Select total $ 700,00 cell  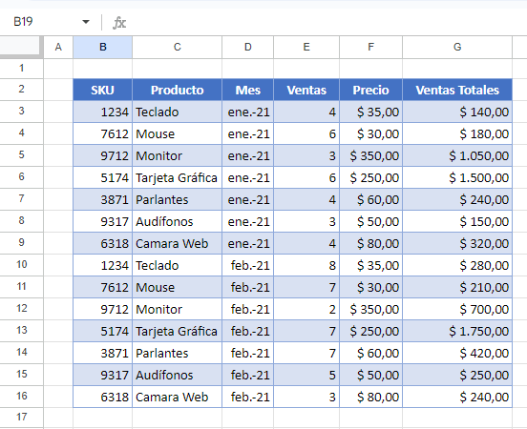click(457, 309)
